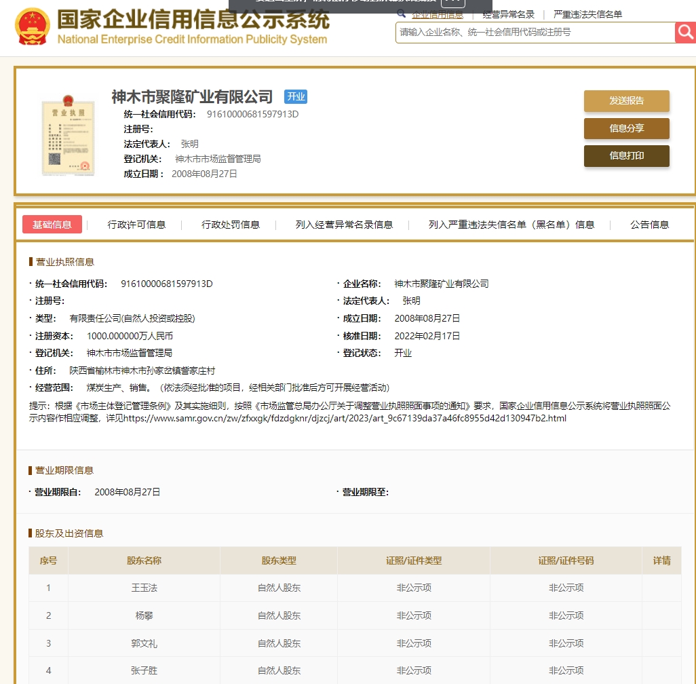Open the 列入严重违法失信名单（黑名单）信息 tab
The image size is (696, 684).
click(511, 225)
